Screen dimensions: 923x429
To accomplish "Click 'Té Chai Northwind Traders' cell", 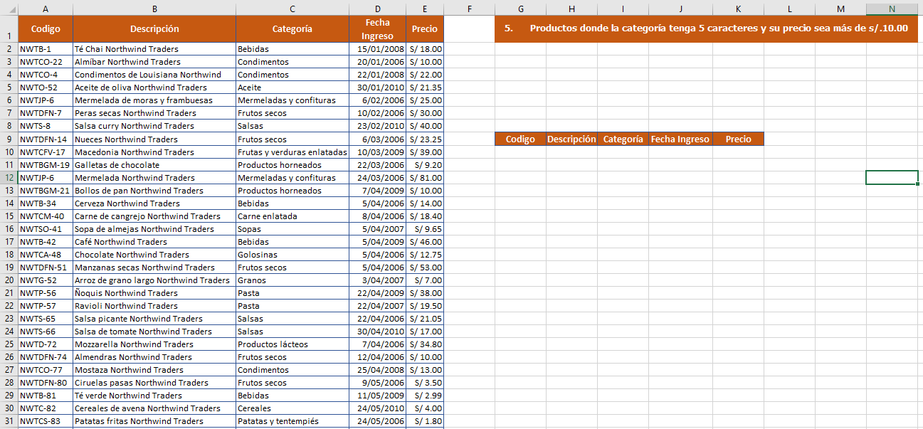I will click(154, 50).
